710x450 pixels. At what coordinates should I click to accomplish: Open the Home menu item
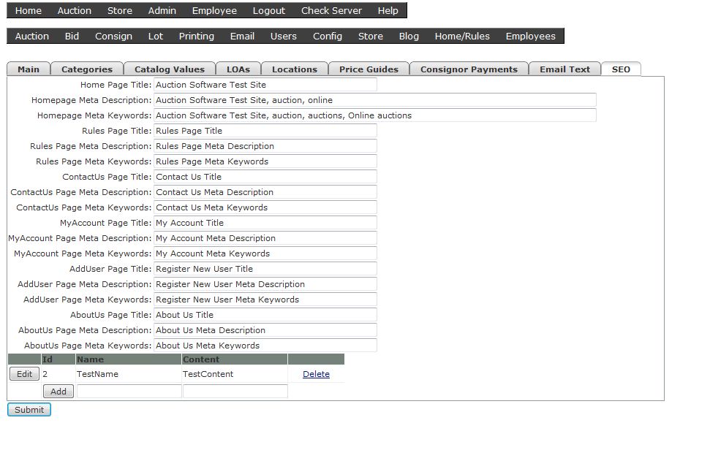point(28,10)
